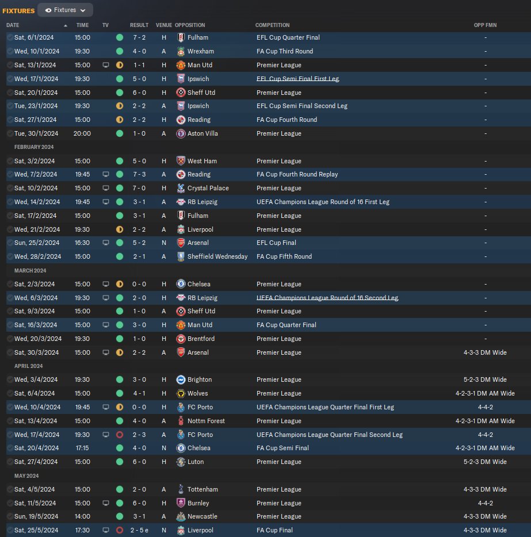Image resolution: width=531 pixels, height=537 pixels.
Task: Click the Wrexham club badge
Action: pos(181,51)
